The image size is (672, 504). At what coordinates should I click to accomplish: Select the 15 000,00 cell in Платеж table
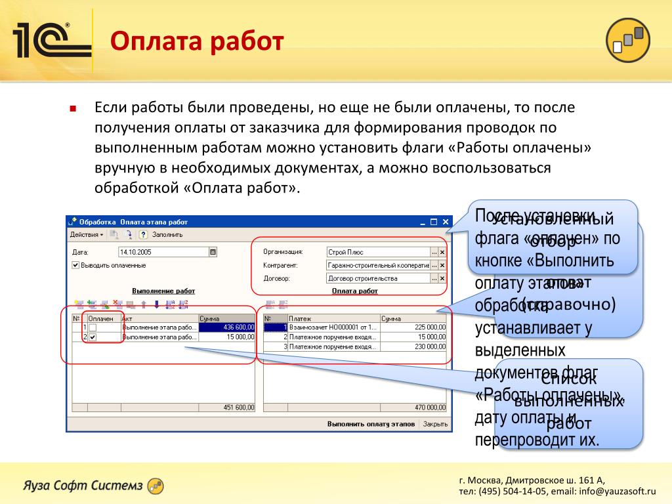tap(413, 337)
